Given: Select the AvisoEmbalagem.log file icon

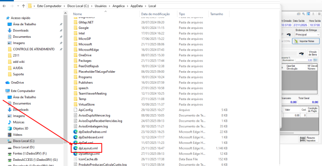Looking at the screenshot, I should (x=75, y=126).
